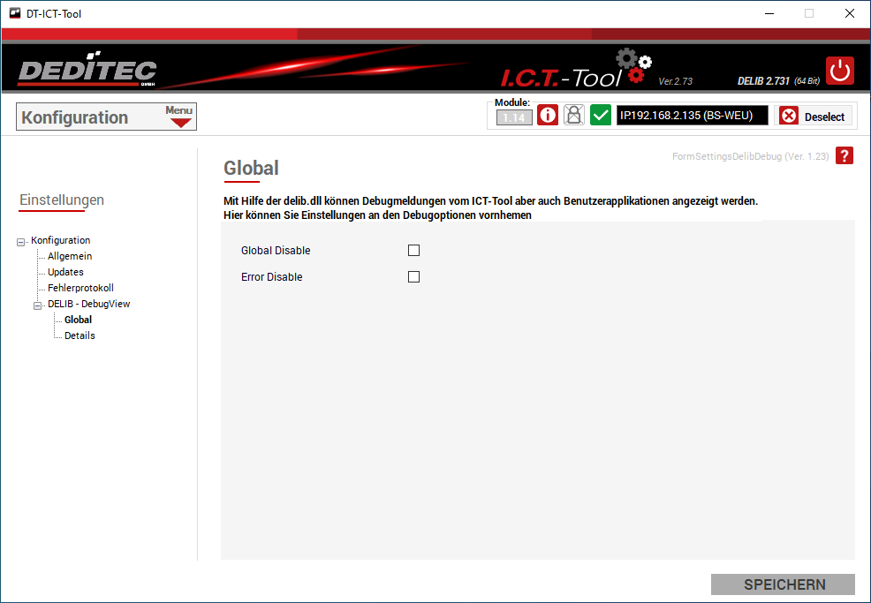The width and height of the screenshot is (871, 603).
Task: Open the Details page under DebugView
Action: click(80, 335)
